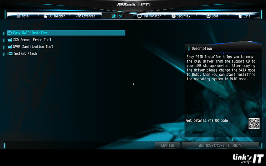Screen dimensions: 266x166
Task: Click the Main tab list icon
Action: 18,16
